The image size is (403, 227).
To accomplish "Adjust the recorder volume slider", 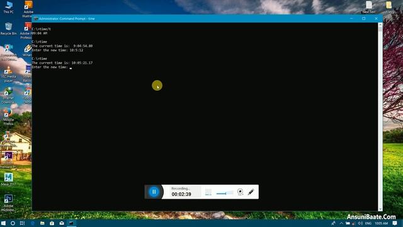I will point(225,193).
